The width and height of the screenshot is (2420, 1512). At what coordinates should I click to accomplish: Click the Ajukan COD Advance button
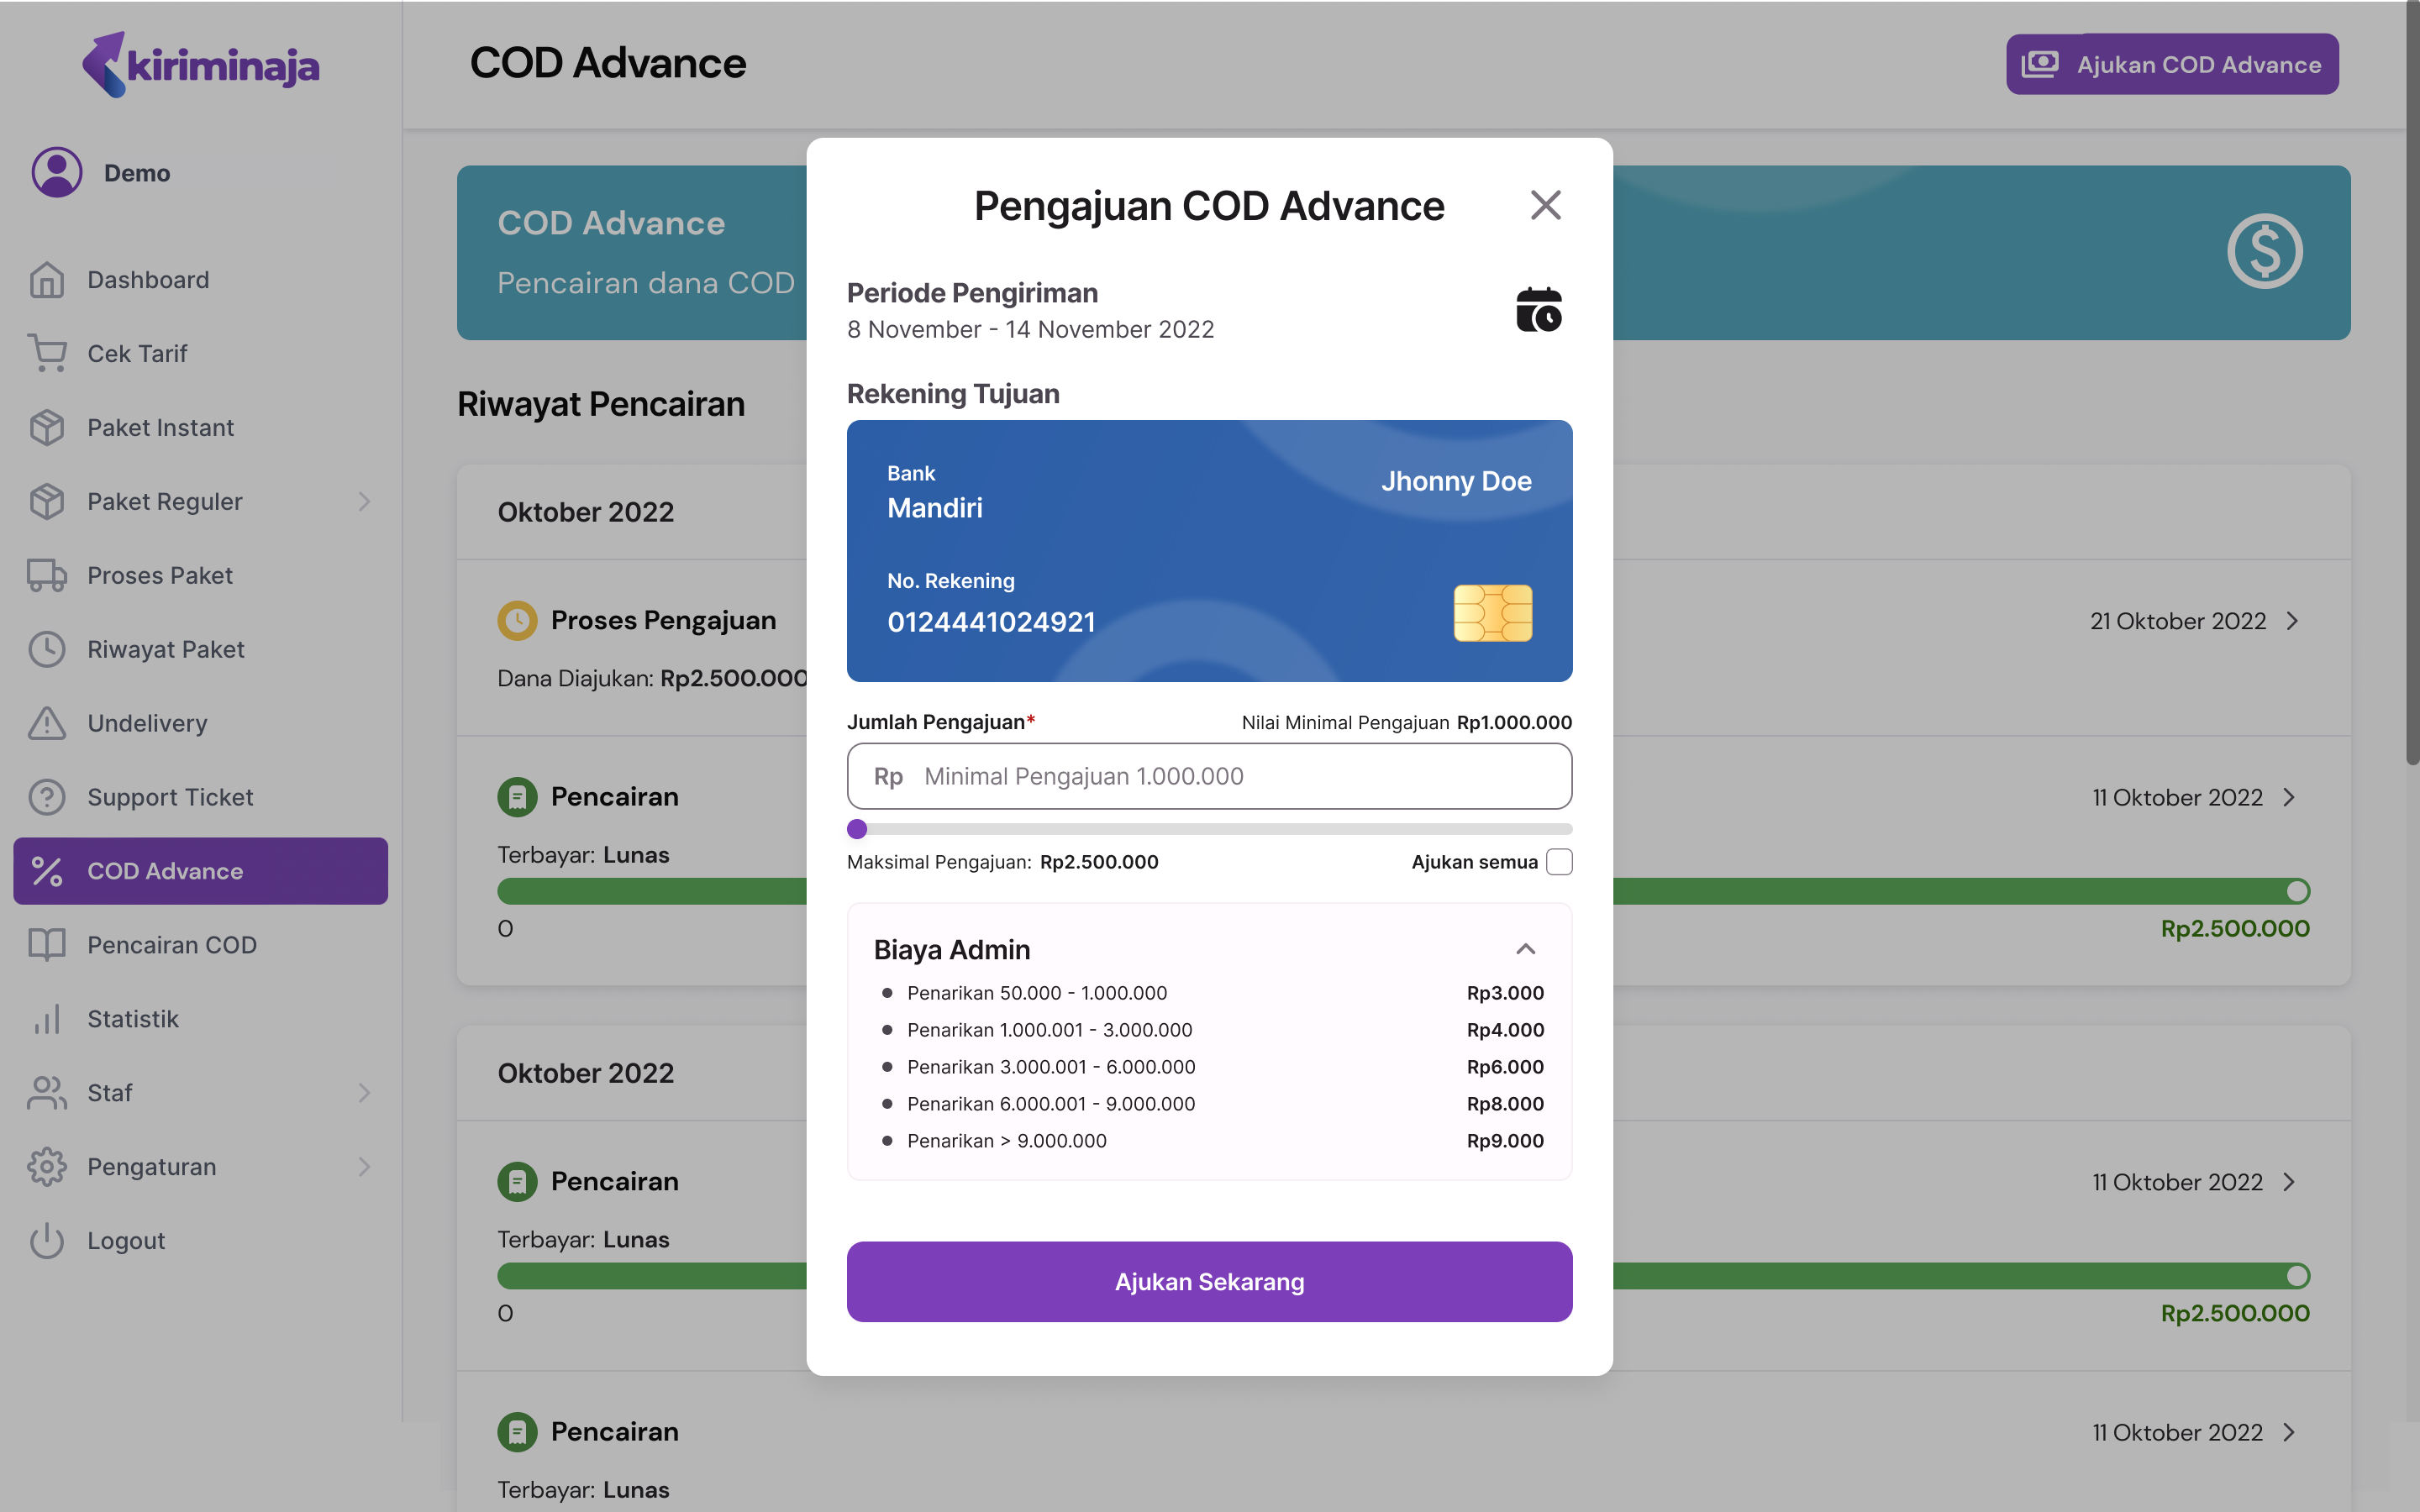[2172, 64]
